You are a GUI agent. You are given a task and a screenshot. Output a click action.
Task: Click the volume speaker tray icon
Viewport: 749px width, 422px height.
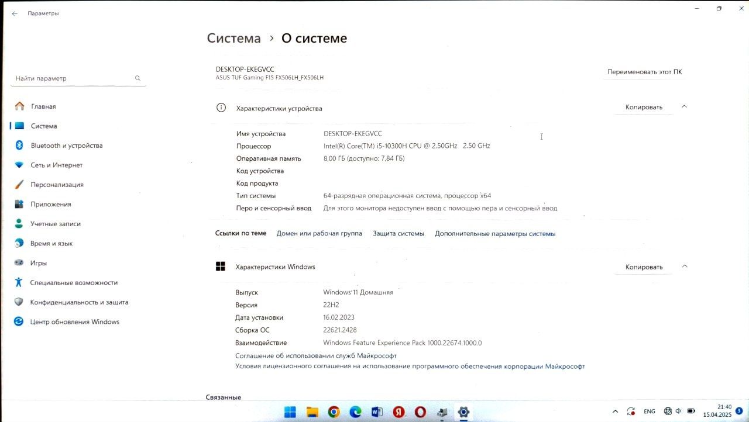pos(678,411)
